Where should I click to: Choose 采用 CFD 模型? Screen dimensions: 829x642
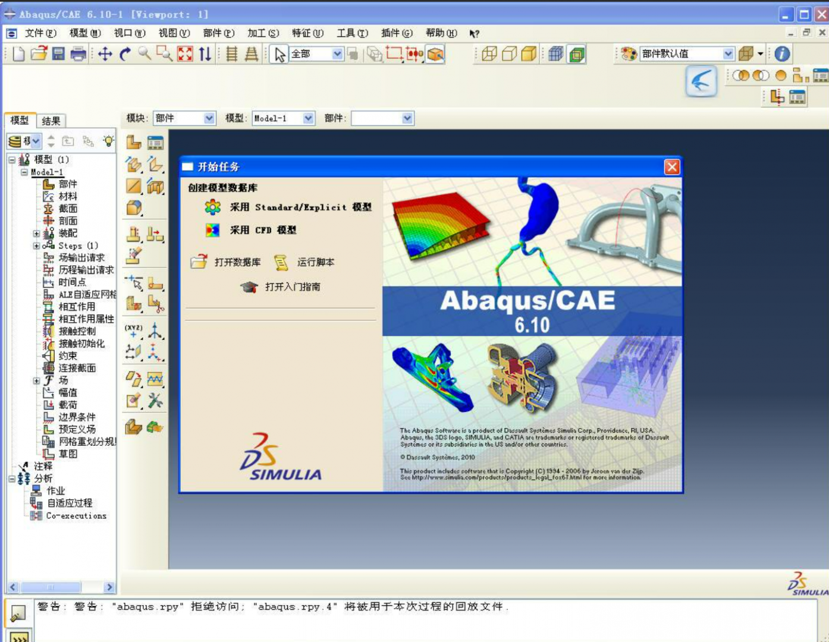click(x=250, y=230)
